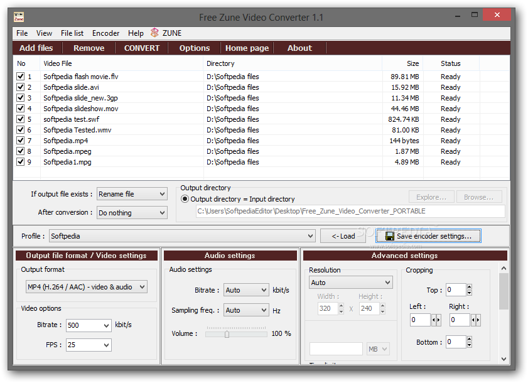Expand the Profile dropdown
Screen dimensions: 528x383
[x=182, y=236]
